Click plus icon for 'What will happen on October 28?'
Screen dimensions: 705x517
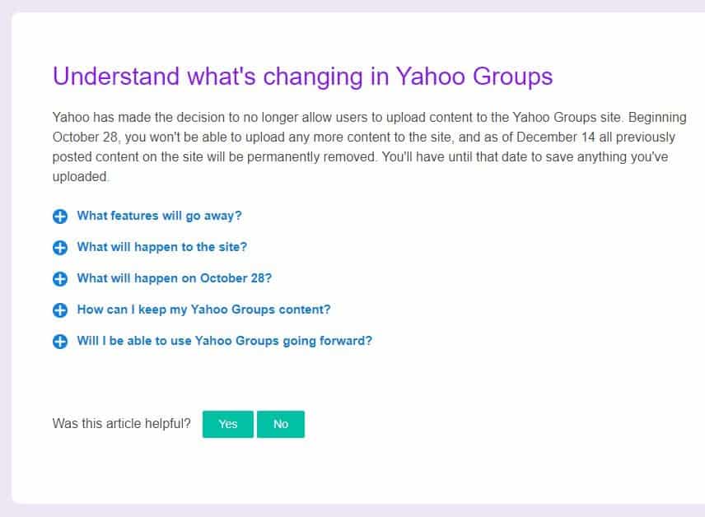click(59, 279)
